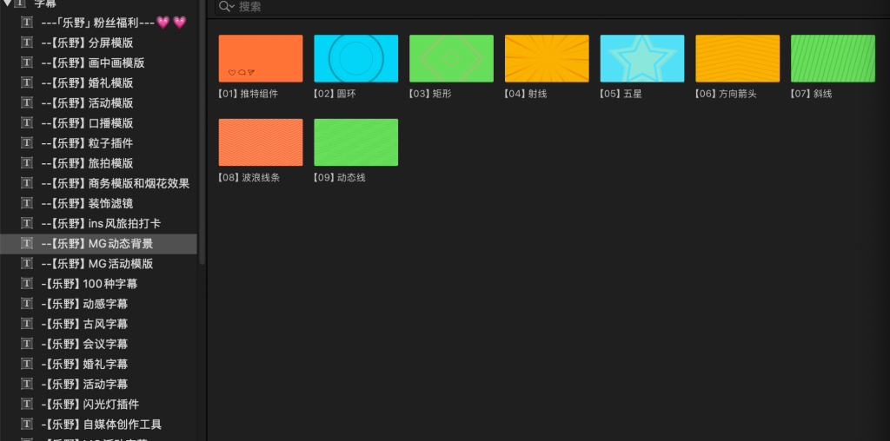The height and width of the screenshot is (441, 890).
Task: Click the sidebar vertical scrollbar
Action: (x=202, y=132)
